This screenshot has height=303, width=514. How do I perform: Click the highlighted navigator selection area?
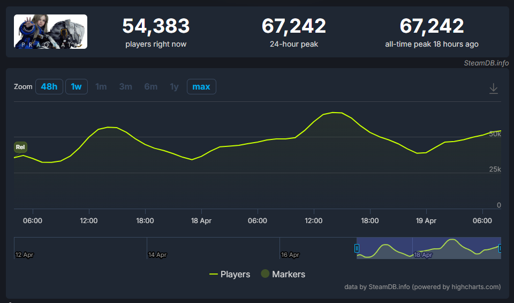click(x=428, y=248)
